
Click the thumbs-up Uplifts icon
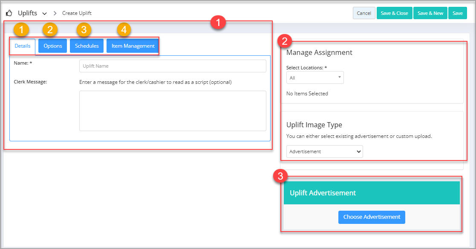9,13
